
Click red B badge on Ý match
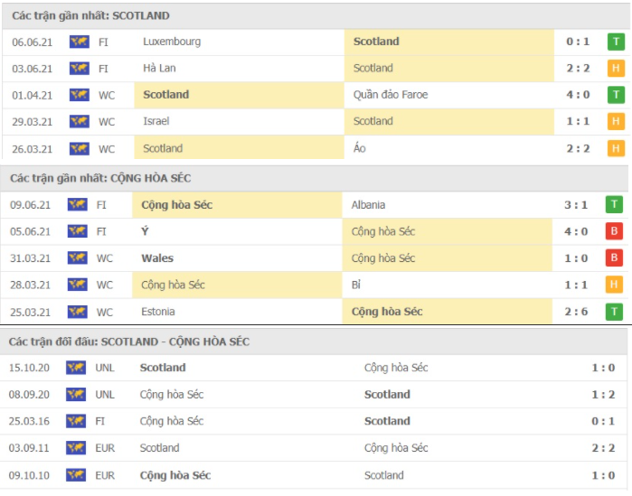pos(614,231)
